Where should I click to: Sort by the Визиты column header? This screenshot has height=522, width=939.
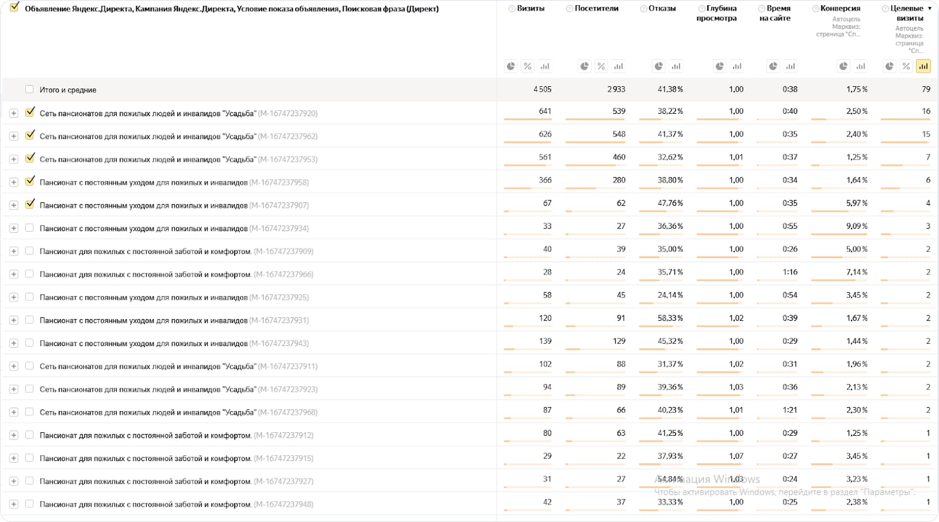tap(531, 9)
